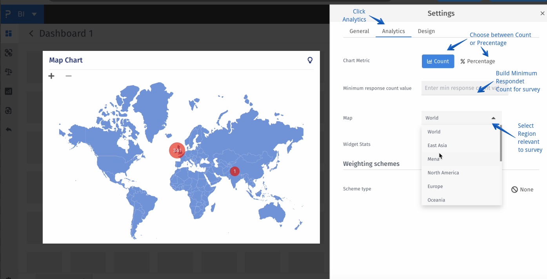Zoom in the map with plus icon
The width and height of the screenshot is (547, 279).
(x=51, y=76)
